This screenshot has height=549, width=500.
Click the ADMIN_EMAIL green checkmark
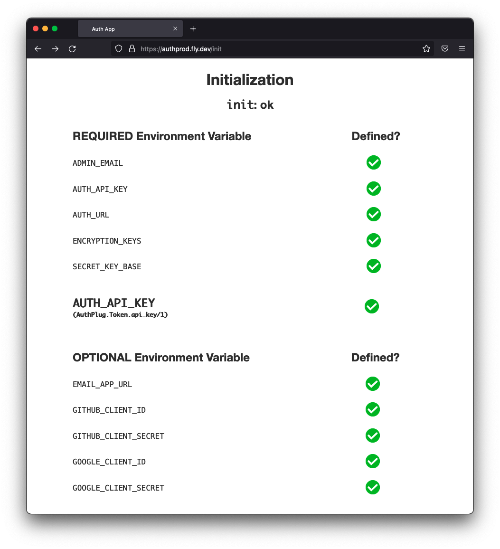pyautogui.click(x=374, y=162)
